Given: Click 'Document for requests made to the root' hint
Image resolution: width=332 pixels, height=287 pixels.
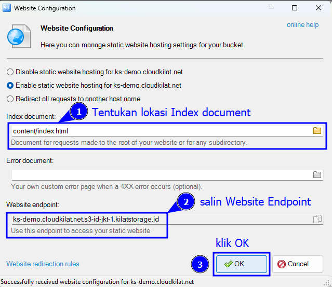Looking at the screenshot, I should (129, 143).
